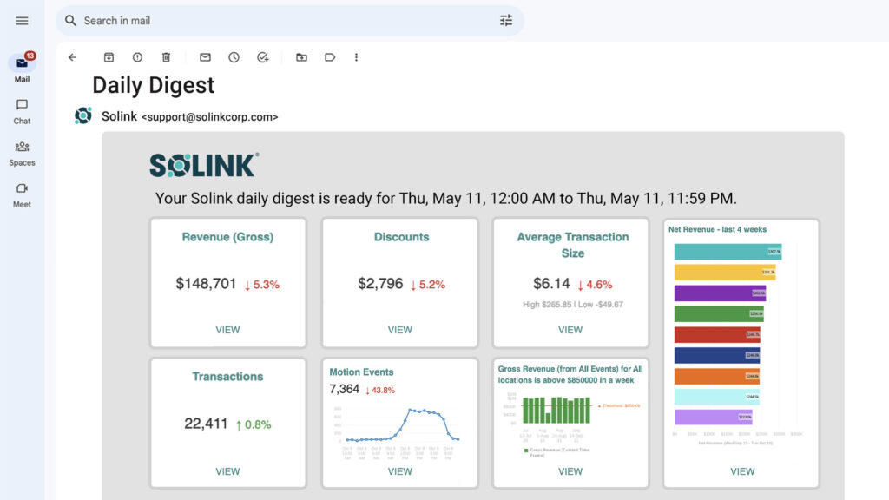This screenshot has height=500, width=889.
Task: Click VIEW under Motion Events
Action: (x=399, y=471)
